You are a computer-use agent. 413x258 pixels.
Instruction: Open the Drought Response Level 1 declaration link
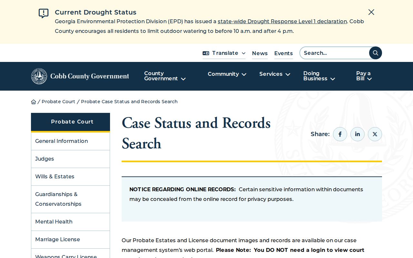282,22
